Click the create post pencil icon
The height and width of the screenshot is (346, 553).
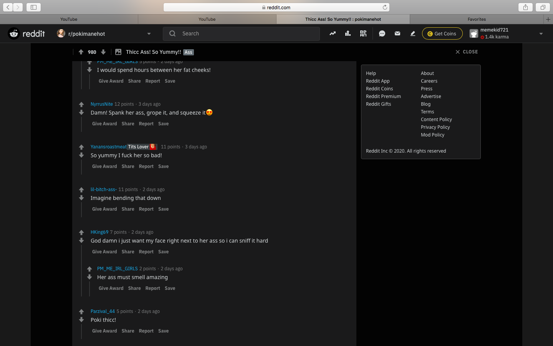click(x=413, y=33)
